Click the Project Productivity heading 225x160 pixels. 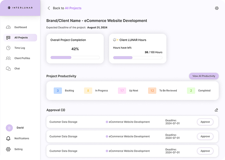[61, 76]
